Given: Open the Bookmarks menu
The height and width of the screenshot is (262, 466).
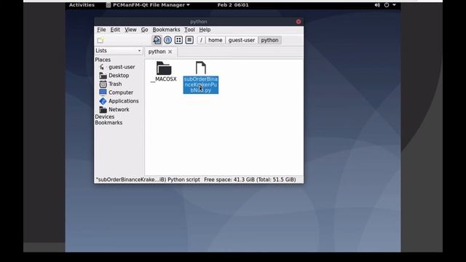Looking at the screenshot, I should tap(166, 30).
